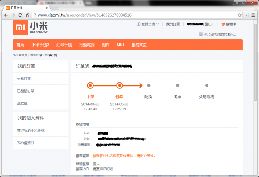Show hidden extensions chevron in toolbar
Viewport: 259px width, 177px height.
246,15
